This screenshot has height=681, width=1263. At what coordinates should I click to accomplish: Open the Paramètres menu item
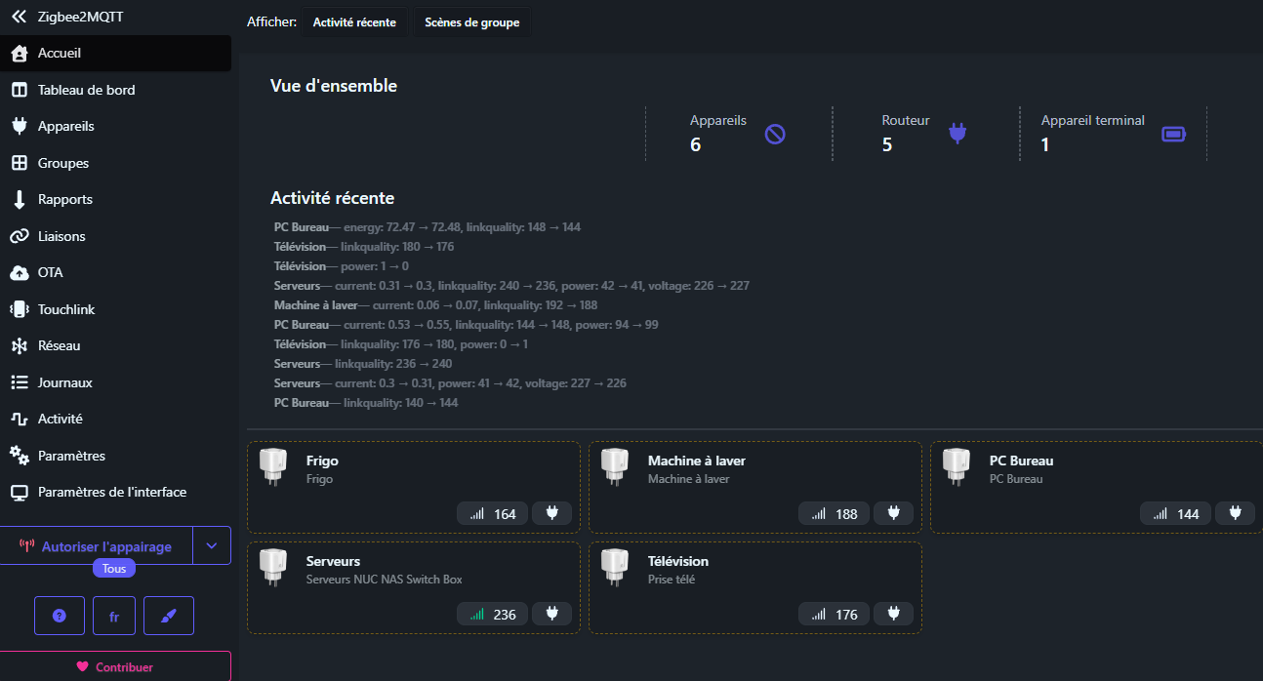71,456
